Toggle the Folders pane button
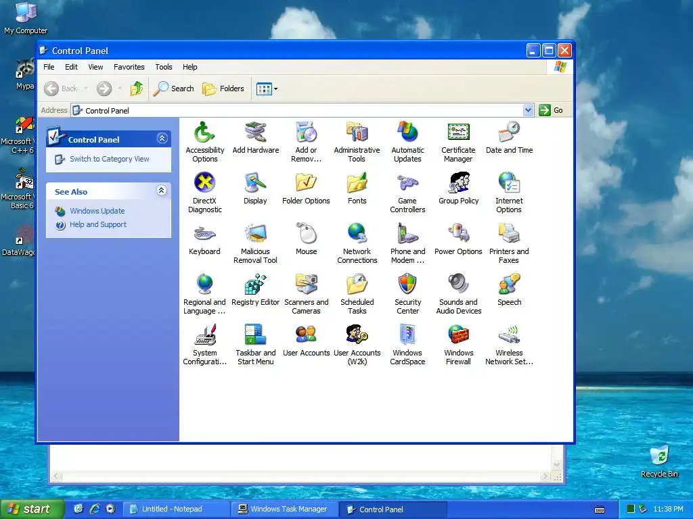This screenshot has height=519, width=693. tap(223, 89)
